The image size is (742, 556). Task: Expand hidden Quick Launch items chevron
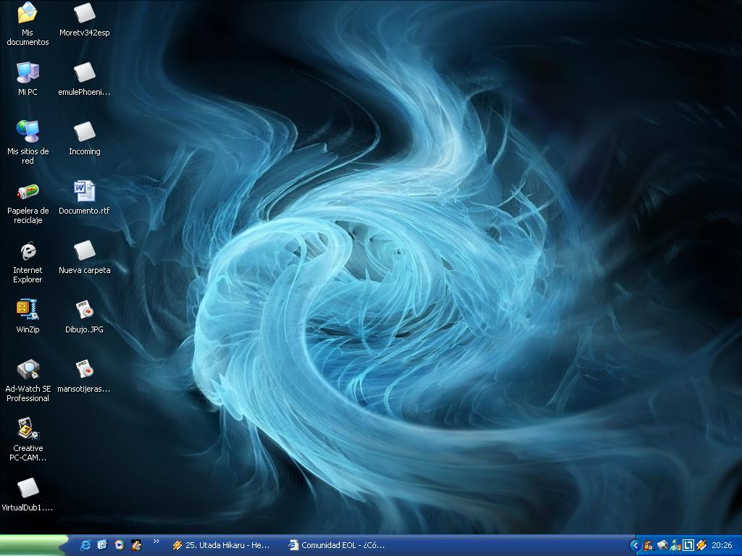(156, 542)
